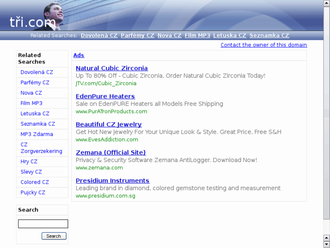Open Pujcky CZ sidebar link
The height and width of the screenshot is (248, 330).
33,192
